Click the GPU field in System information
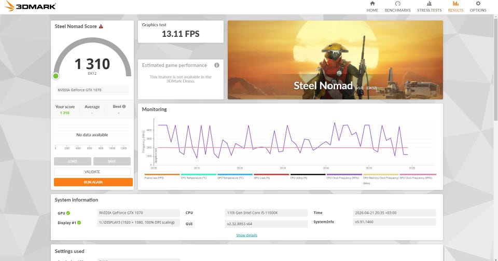Image resolution: width=498 pixels, height=261 pixels. tap(139, 213)
